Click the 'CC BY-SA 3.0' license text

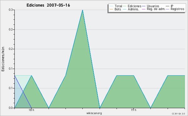[x=178, y=114]
